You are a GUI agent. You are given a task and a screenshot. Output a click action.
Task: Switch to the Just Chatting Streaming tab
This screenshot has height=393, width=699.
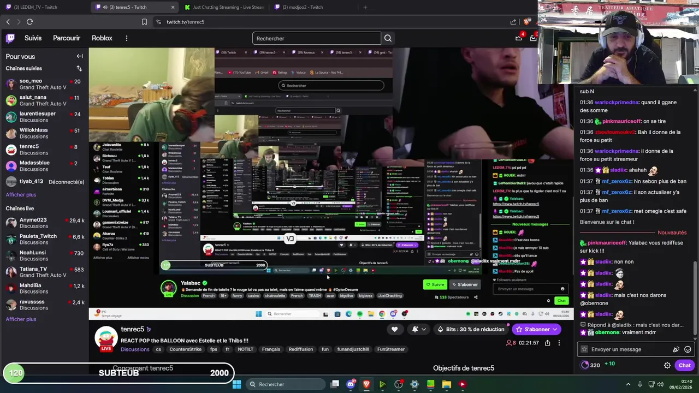pyautogui.click(x=224, y=7)
